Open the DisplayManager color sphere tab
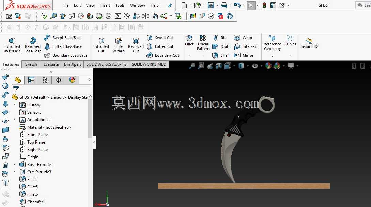371x207 pixels. (72, 80)
